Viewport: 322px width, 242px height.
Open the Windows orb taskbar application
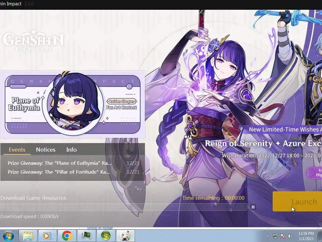click(106, 236)
